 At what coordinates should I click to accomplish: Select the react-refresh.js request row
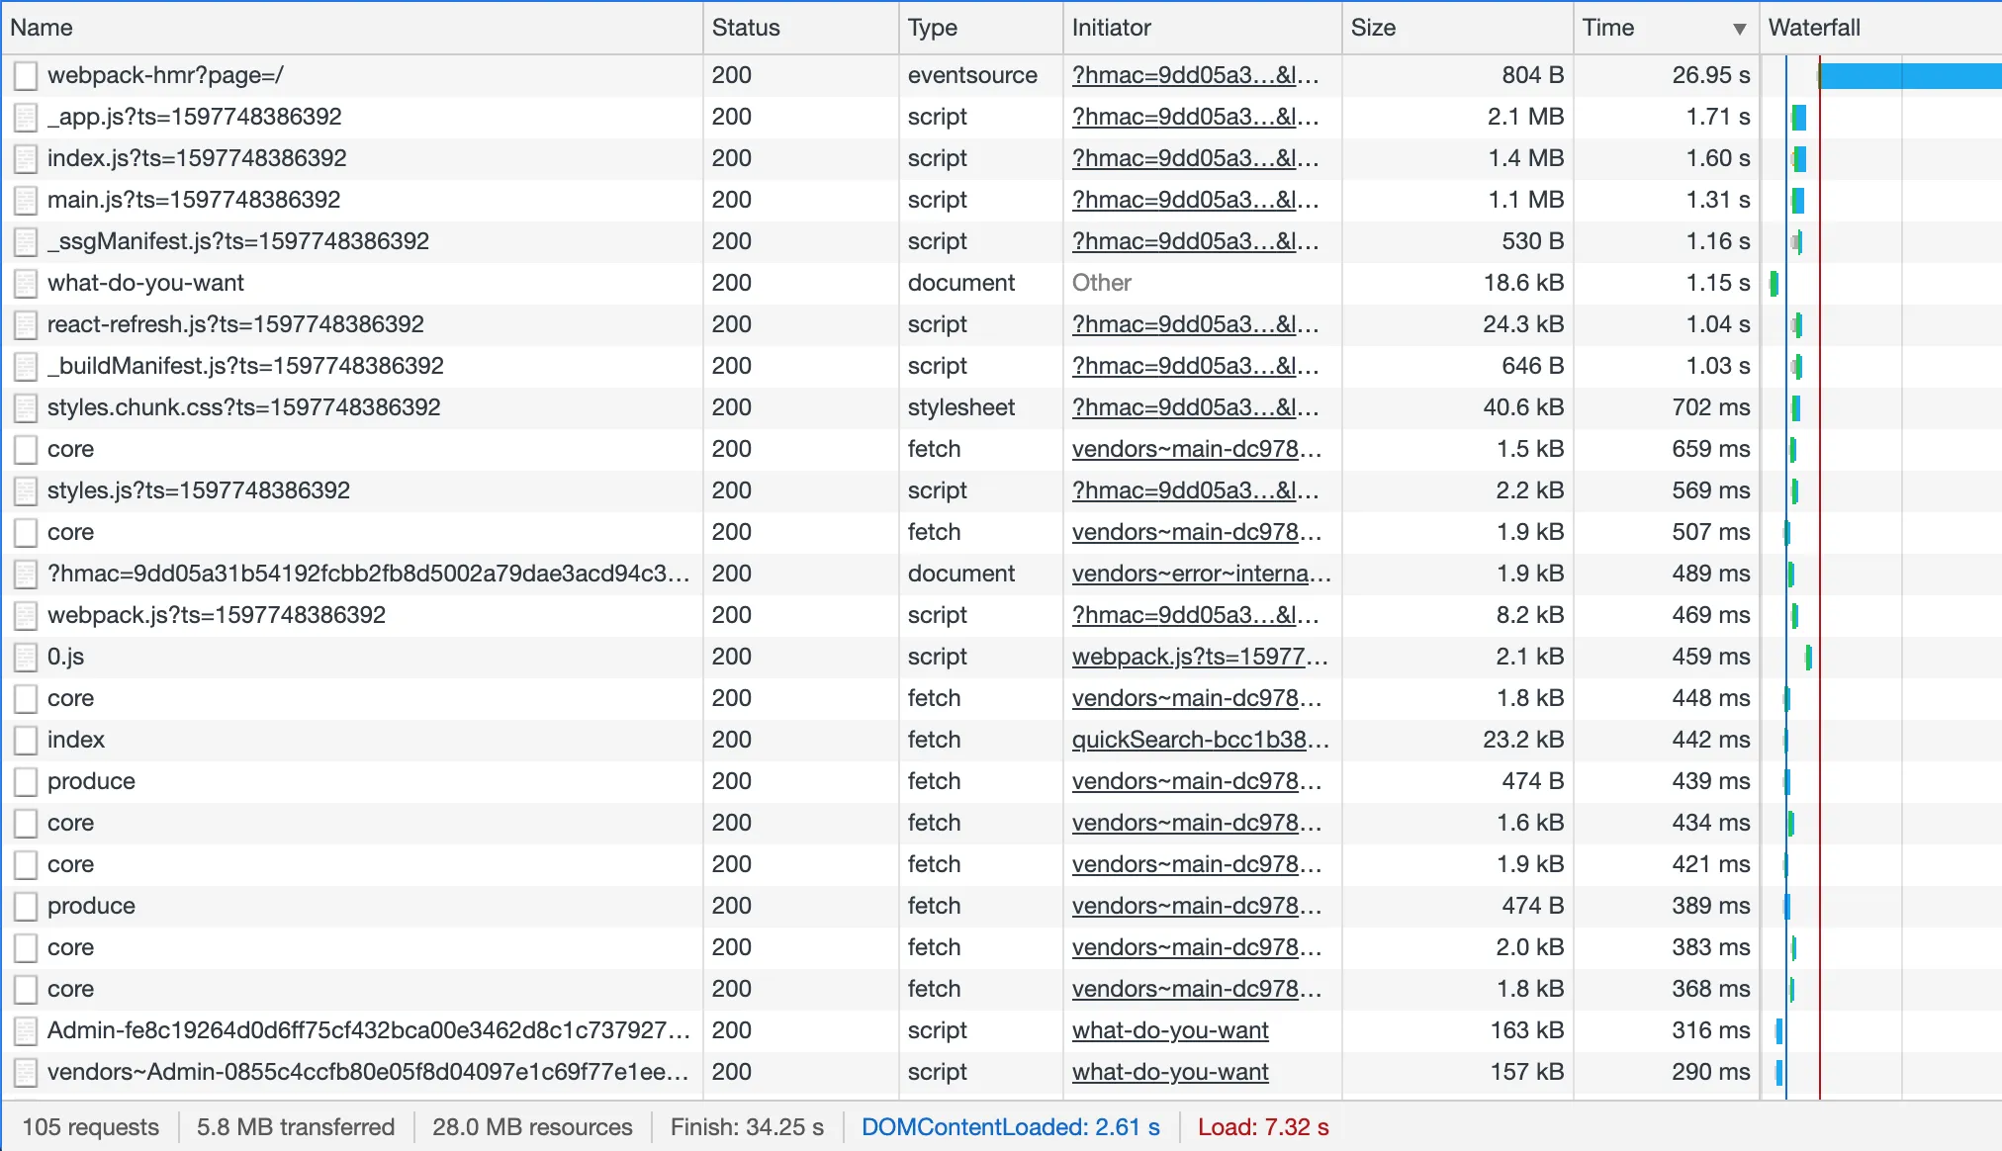tap(235, 324)
